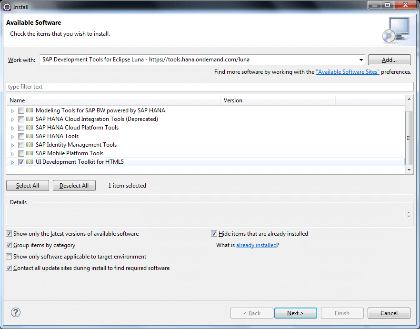Check Modeling Tools for SAP BW powered by SAP HANA
420x329 pixels.
coord(21,110)
